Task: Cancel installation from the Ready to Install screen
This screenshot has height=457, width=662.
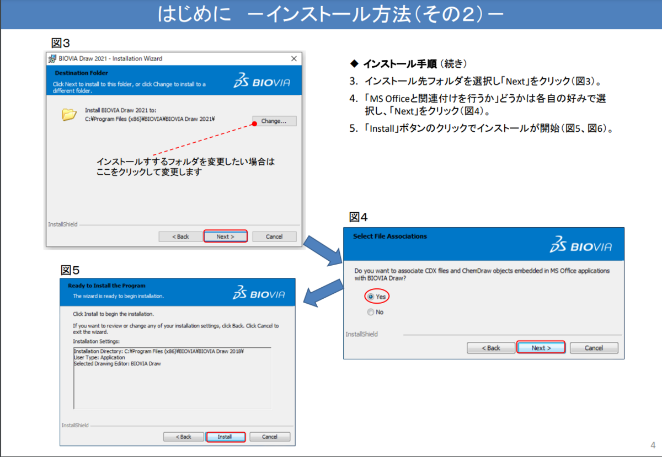Action: point(270,436)
